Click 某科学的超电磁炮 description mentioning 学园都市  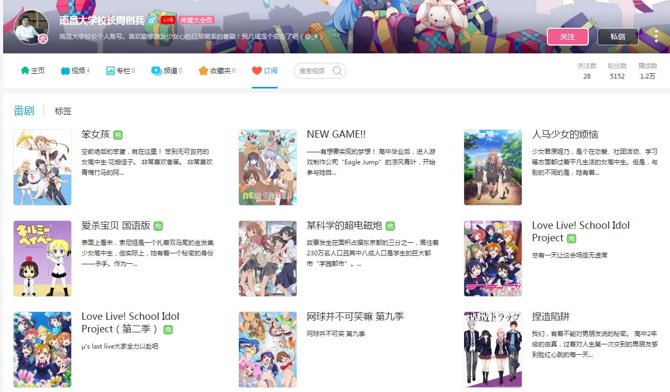click(373, 253)
